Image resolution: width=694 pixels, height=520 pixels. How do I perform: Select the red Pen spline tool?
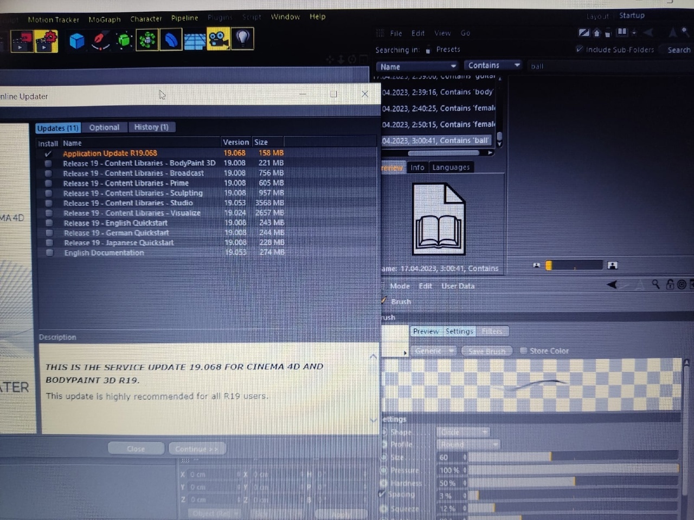coord(100,41)
